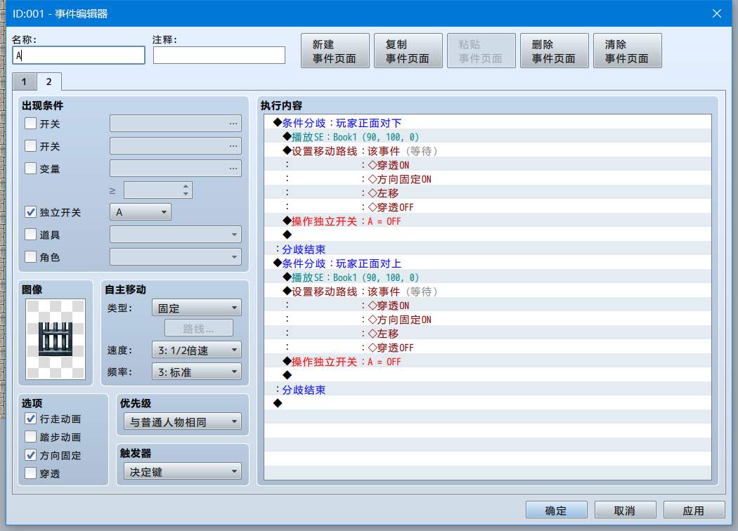This screenshot has width=738, height=531.
Task: Open the 触发器 决定键 trigger dropdown
Action: pos(183,471)
